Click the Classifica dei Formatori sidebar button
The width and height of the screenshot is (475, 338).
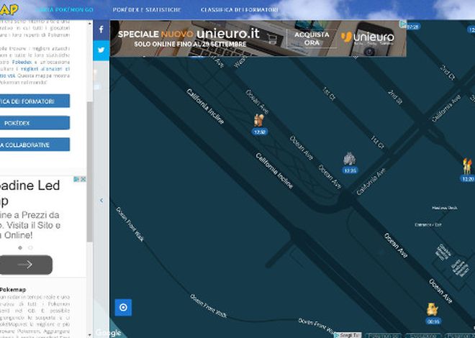35,101
